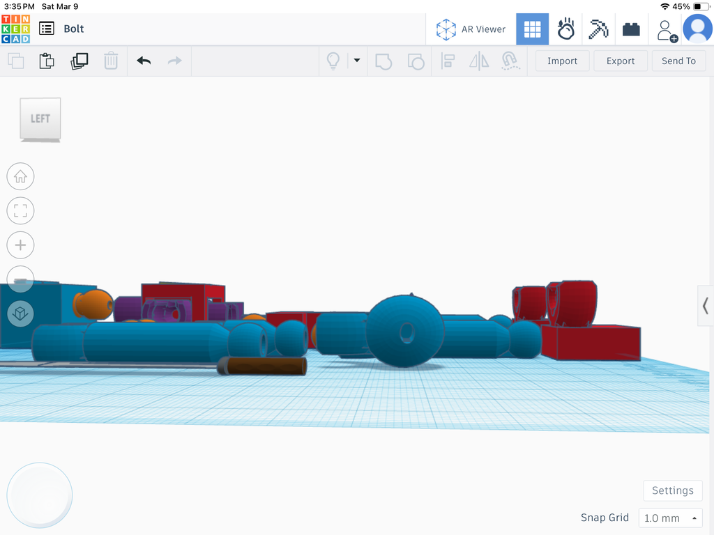
Task: Click the Import button
Action: (563, 61)
